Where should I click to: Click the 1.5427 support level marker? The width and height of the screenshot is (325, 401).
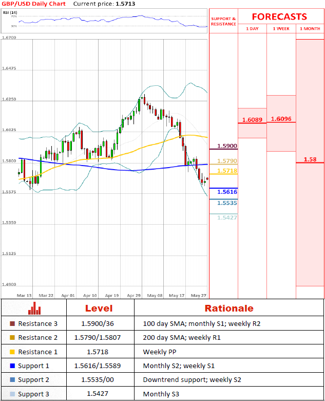coord(227,217)
